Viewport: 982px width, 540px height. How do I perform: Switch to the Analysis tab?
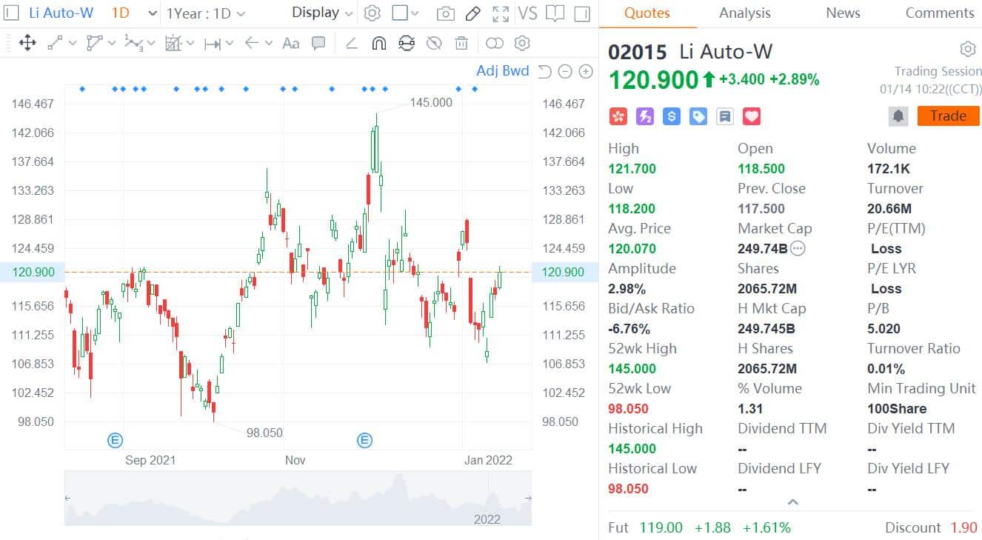point(744,13)
